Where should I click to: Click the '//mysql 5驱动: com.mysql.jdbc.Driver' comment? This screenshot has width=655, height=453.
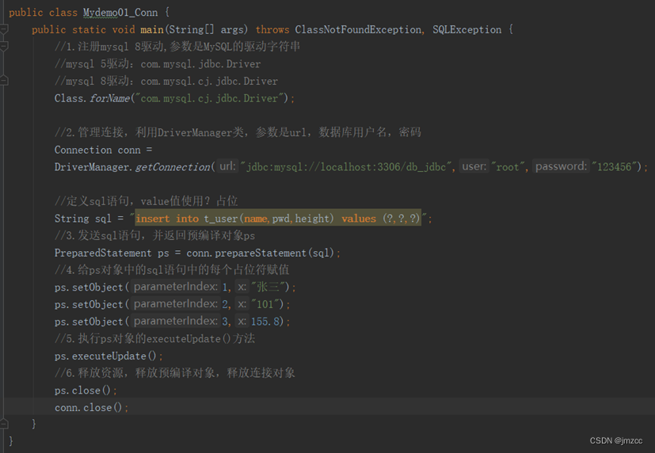point(158,64)
